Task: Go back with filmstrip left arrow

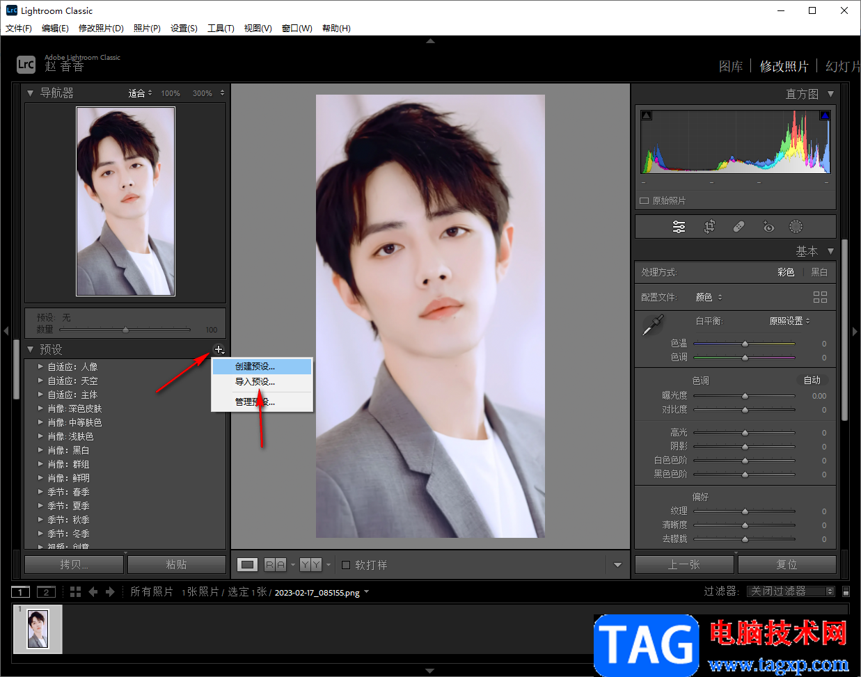Action: point(93,591)
